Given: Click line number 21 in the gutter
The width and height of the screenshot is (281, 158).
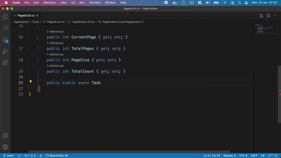Looking at the screenshot, I should coord(21,83).
